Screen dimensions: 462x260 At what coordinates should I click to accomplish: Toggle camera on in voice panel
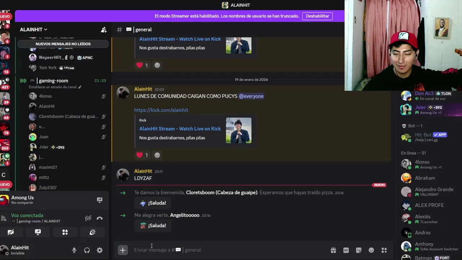click(x=11, y=232)
